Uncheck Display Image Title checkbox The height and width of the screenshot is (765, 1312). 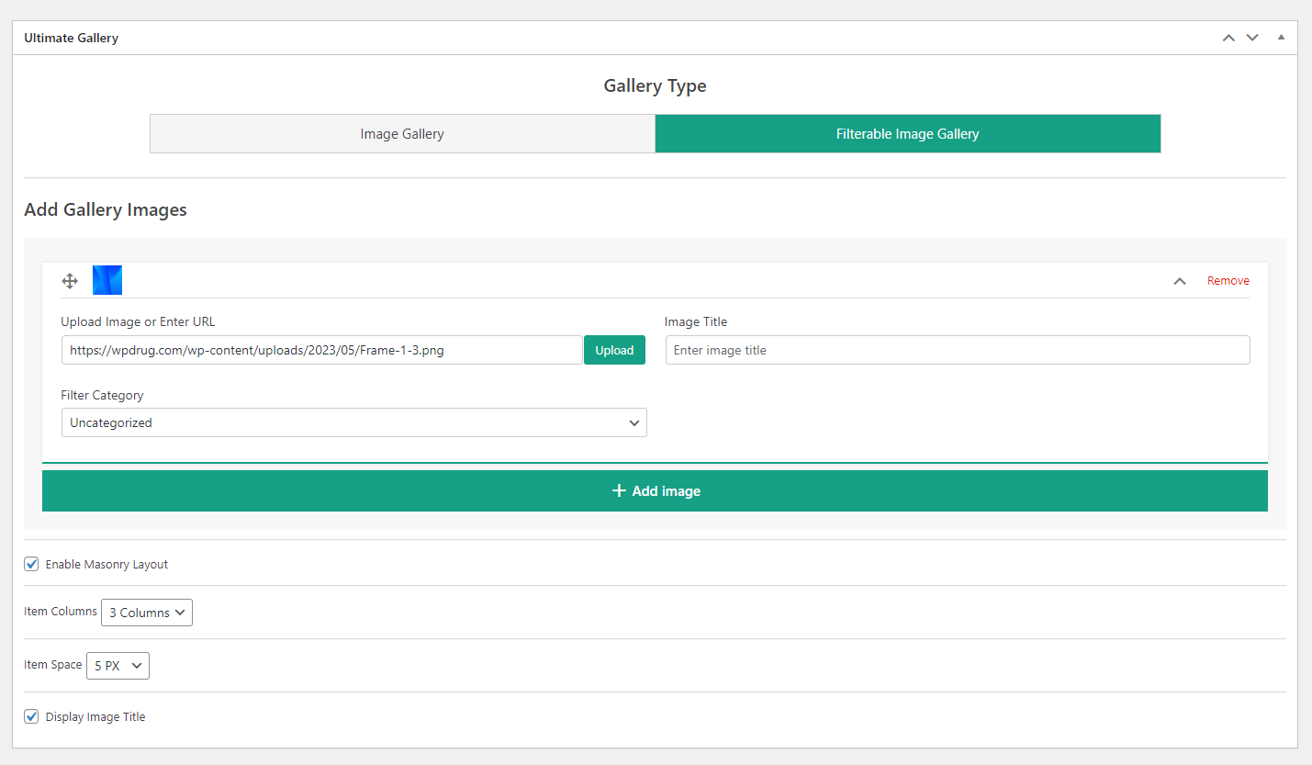[x=31, y=716]
